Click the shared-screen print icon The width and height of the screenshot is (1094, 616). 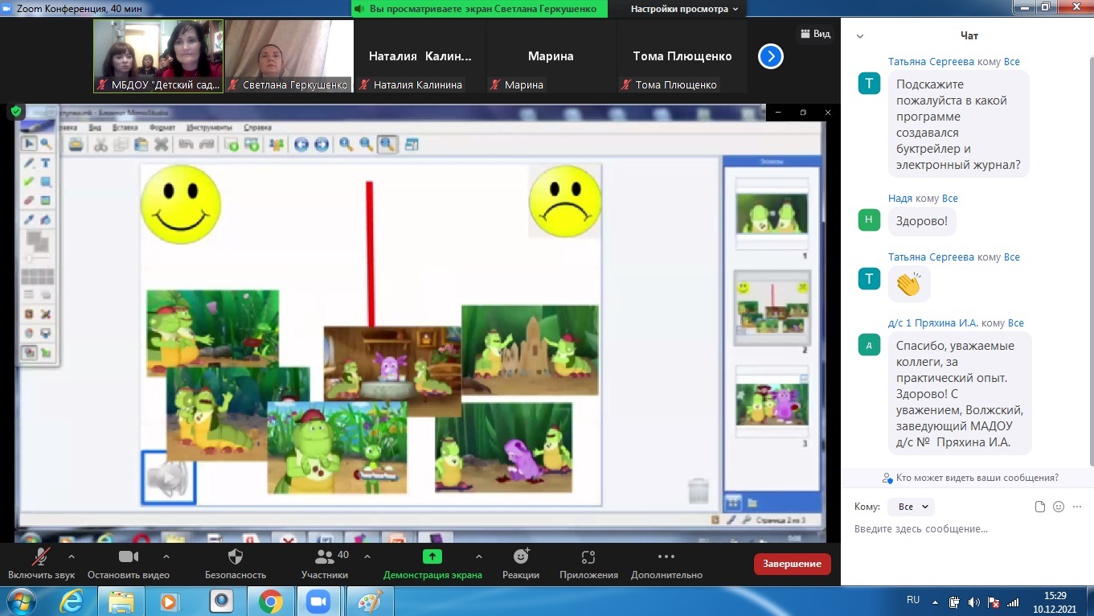[76, 145]
